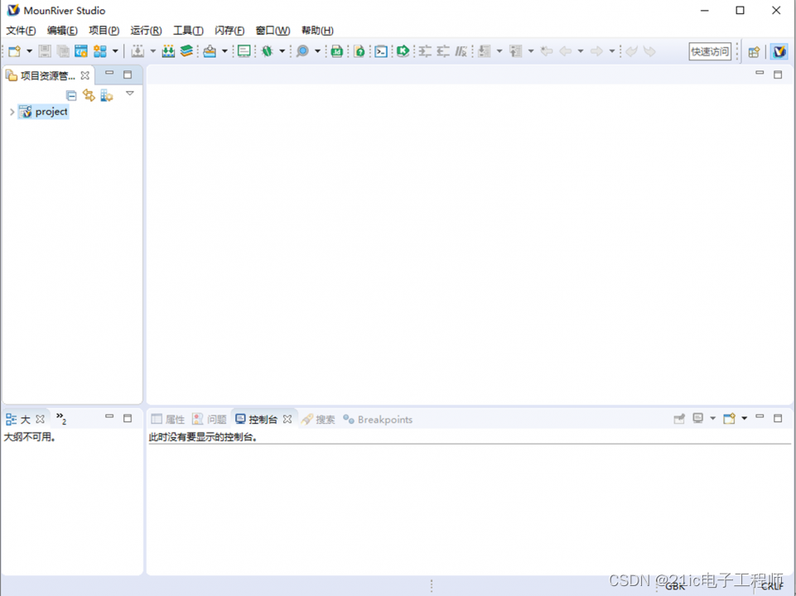Open the 帮助(H) menu
Viewport: 796px width, 596px height.
click(317, 31)
